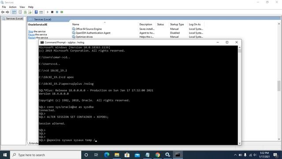Click the Command Prompt scrollbar down arrow
The image size is (282, 159).
240,143
